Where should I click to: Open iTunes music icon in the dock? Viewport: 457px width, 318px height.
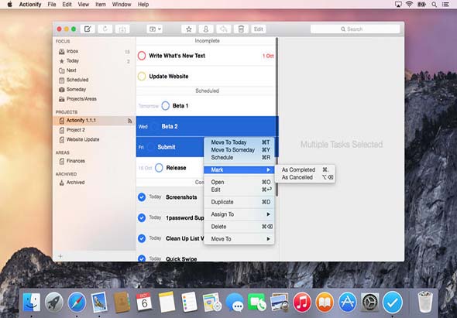302,302
